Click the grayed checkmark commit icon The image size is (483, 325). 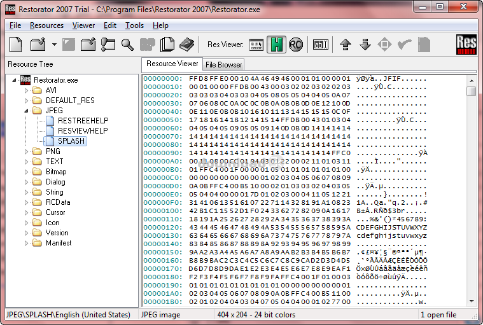pyautogui.click(x=405, y=45)
